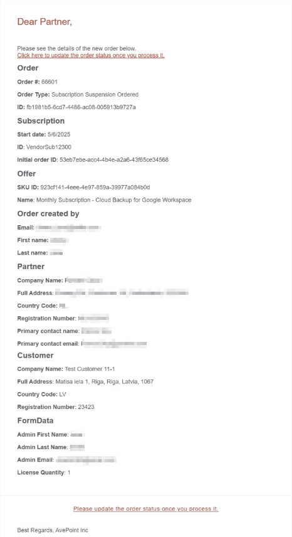Click the customer country code LV
This screenshot has width=292, height=537.
[x=63, y=394]
